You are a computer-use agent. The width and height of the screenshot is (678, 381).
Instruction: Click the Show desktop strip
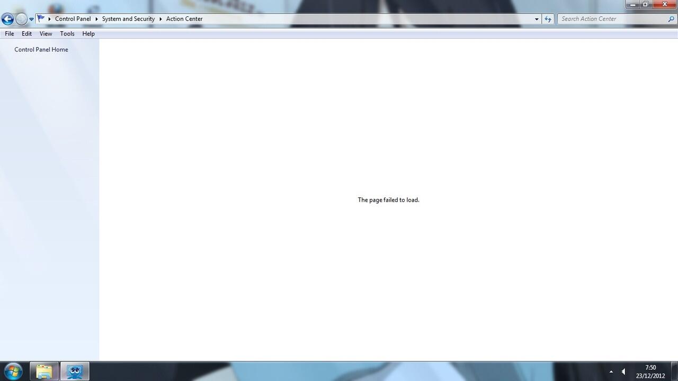pyautogui.click(x=674, y=371)
